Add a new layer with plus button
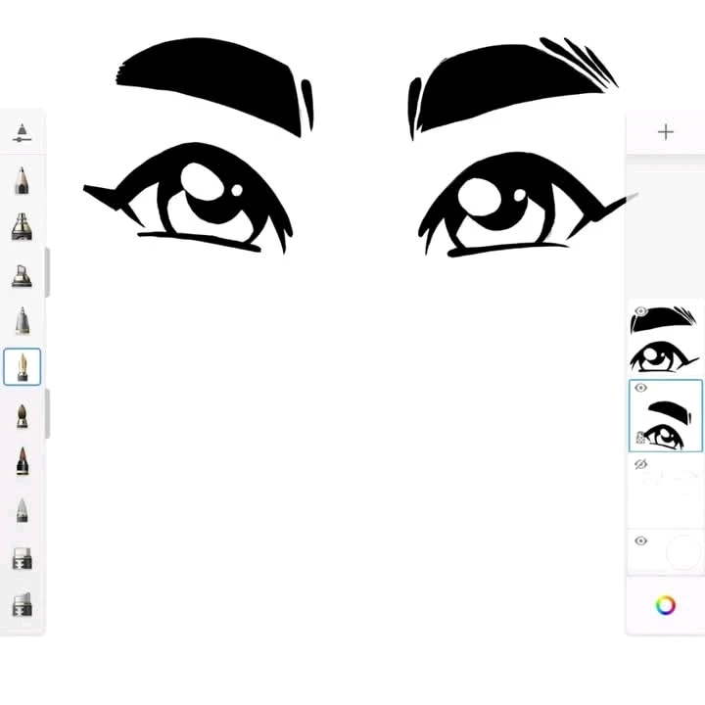This screenshot has width=705, height=705. [666, 132]
